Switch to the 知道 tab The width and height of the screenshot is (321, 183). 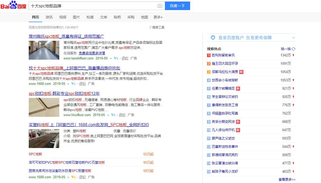[x=90, y=17]
